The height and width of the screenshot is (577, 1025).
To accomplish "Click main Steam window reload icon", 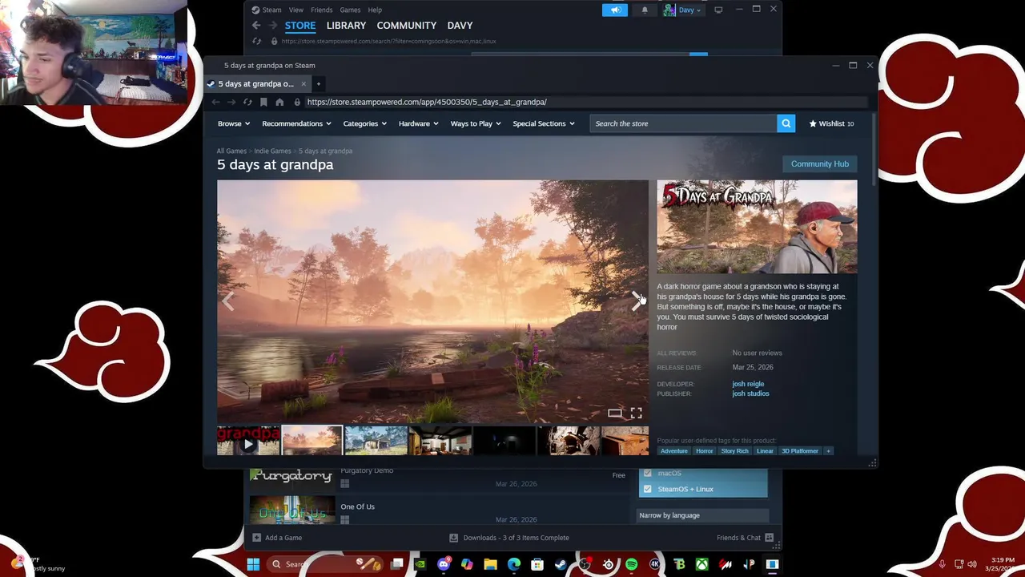I will (x=256, y=41).
